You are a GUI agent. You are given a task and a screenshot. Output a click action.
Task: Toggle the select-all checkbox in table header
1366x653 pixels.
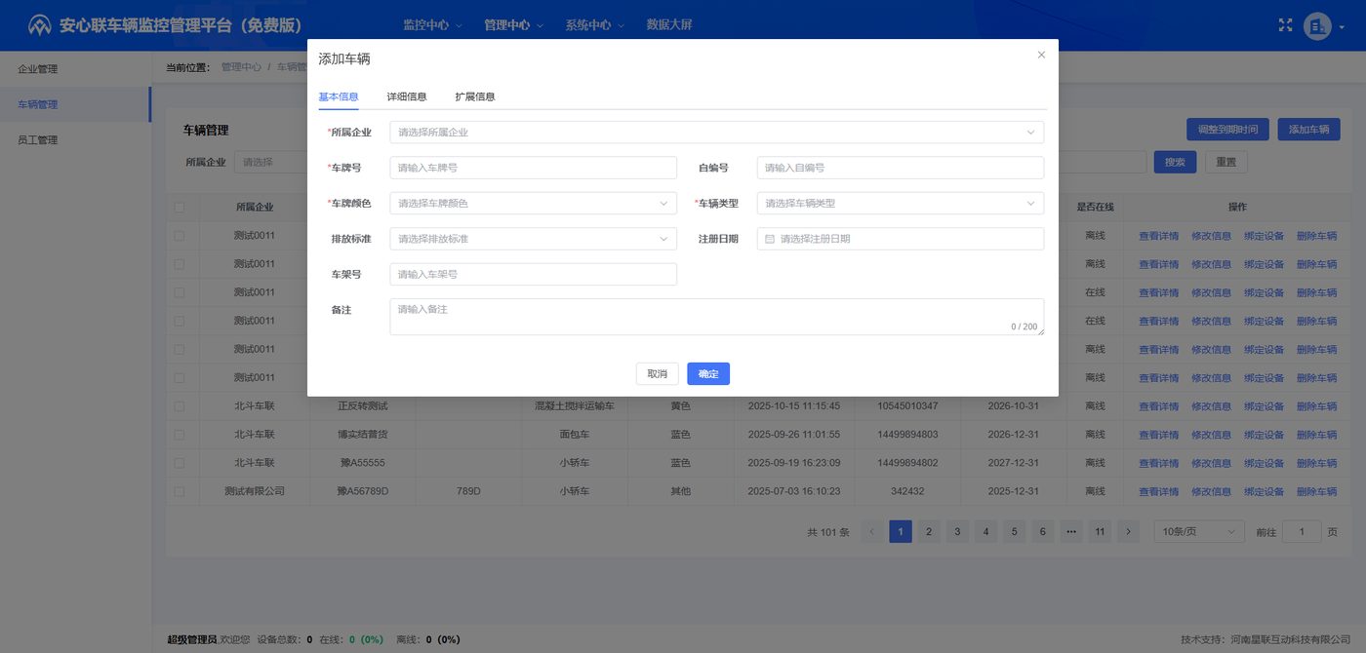tap(179, 207)
